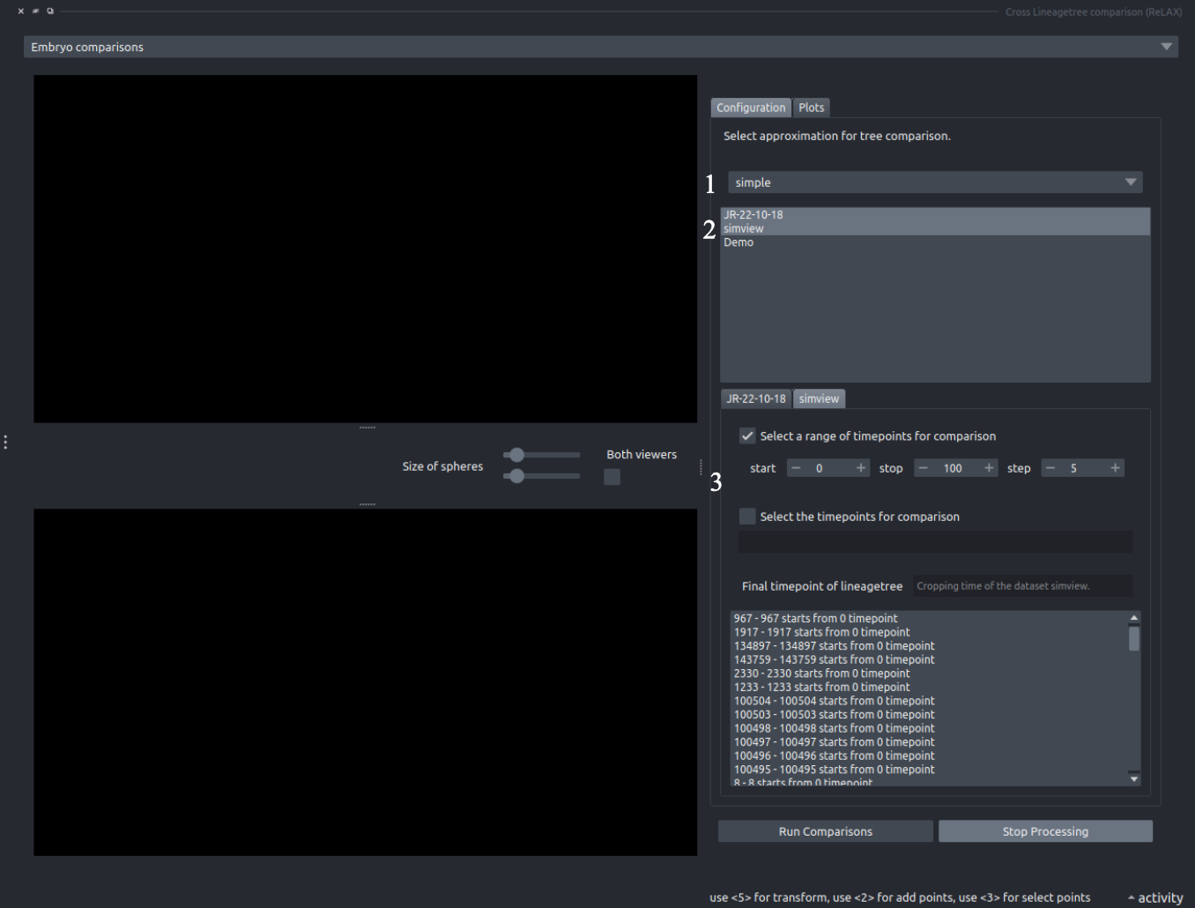Click the X tool icon in the top toolbar
Image resolution: width=1195 pixels, height=908 pixels.
[21, 11]
